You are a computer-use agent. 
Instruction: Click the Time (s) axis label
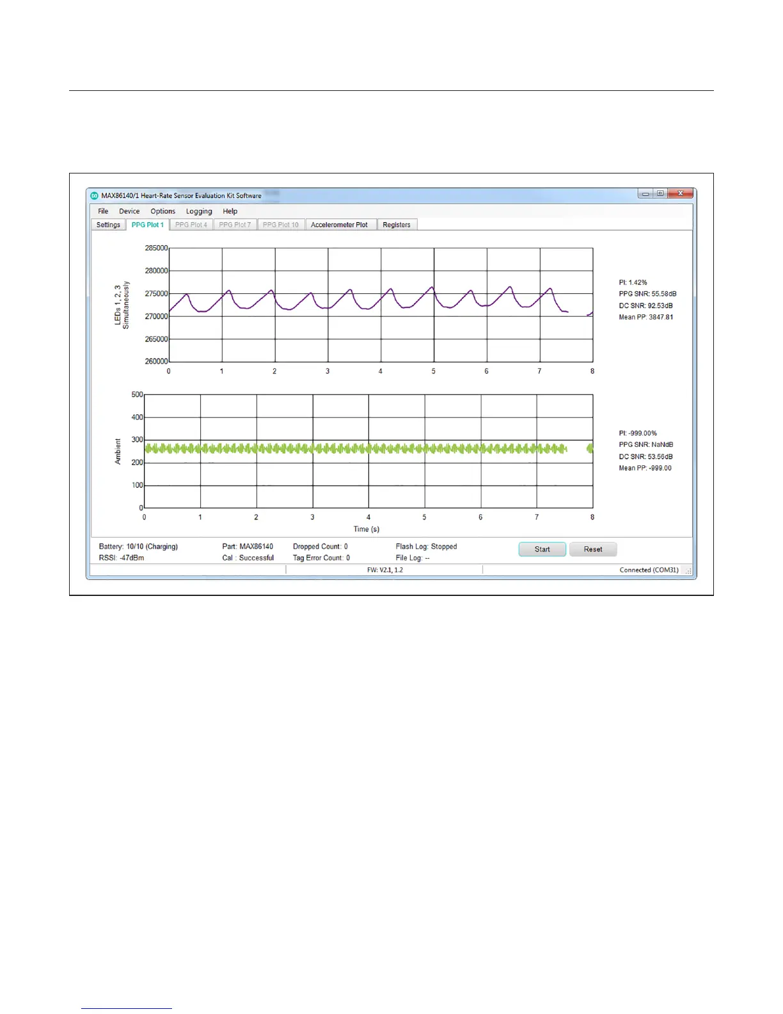(367, 529)
